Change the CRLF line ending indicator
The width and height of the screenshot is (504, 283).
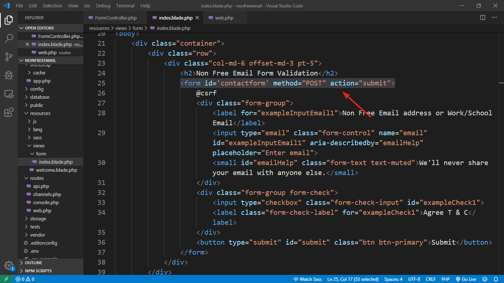tap(430, 279)
